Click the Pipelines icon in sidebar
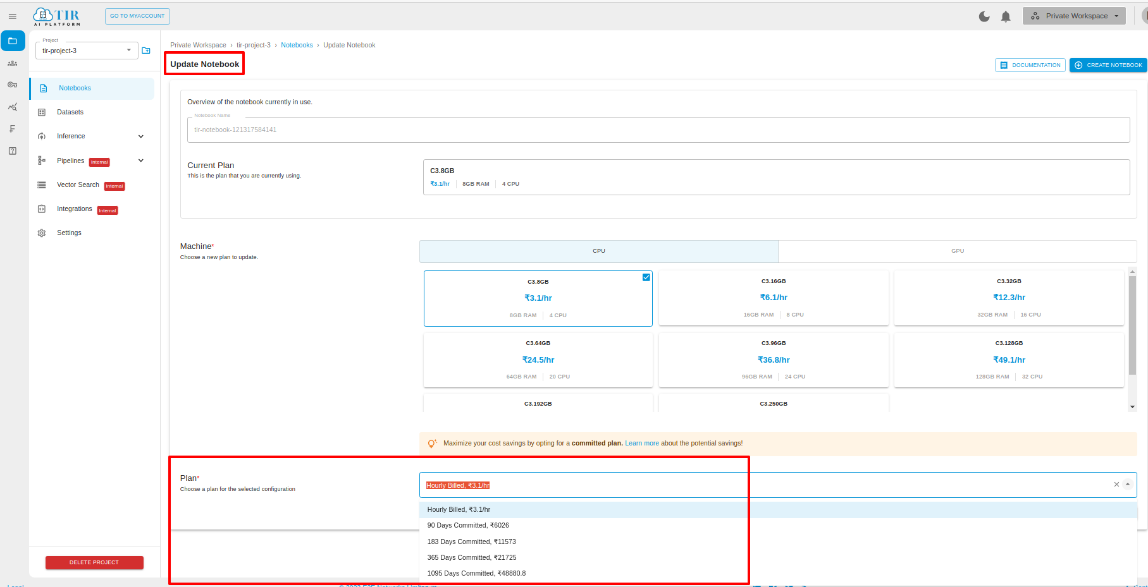 coord(42,160)
